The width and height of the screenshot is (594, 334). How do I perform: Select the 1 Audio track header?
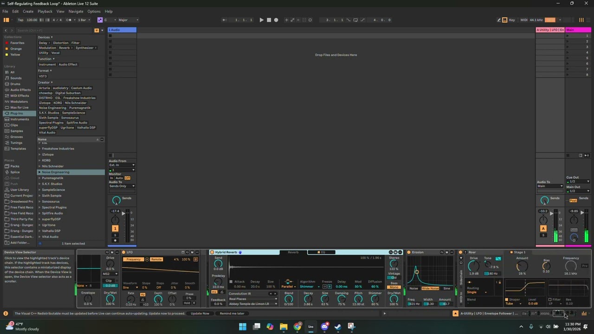(122, 30)
